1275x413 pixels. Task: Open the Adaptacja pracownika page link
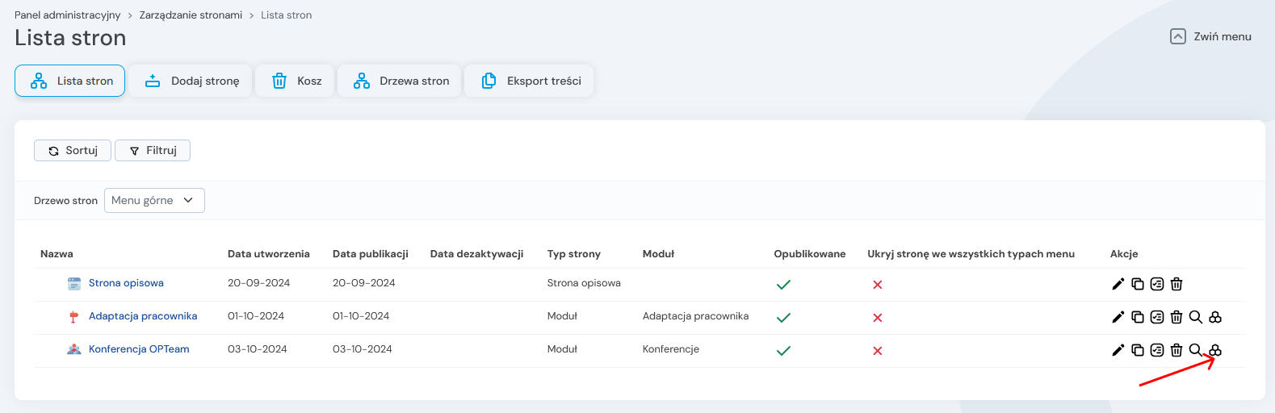click(x=143, y=316)
